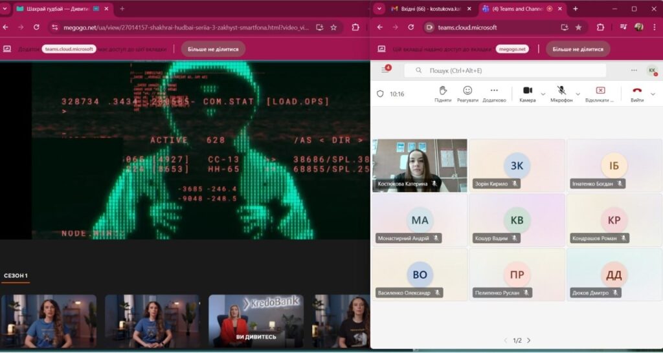Click the shield meeting security icon
Image resolution: width=663 pixels, height=353 pixels.
click(380, 94)
